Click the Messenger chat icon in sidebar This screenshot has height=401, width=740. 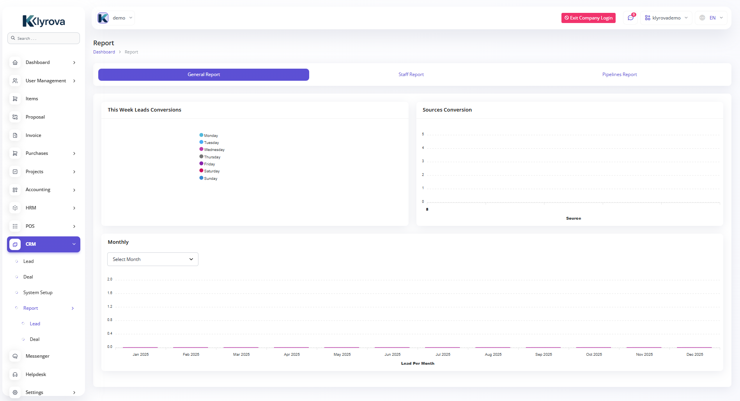point(15,356)
